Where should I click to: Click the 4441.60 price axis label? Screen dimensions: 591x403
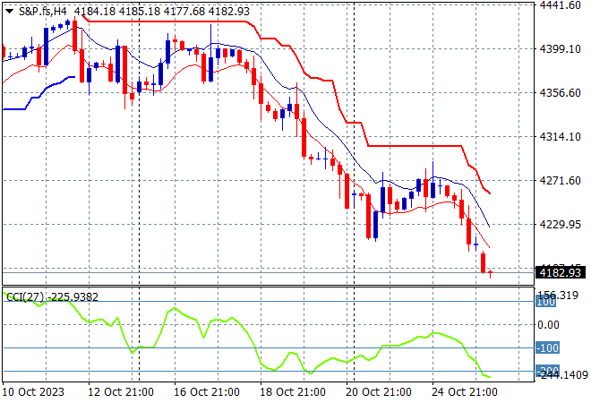560,5
